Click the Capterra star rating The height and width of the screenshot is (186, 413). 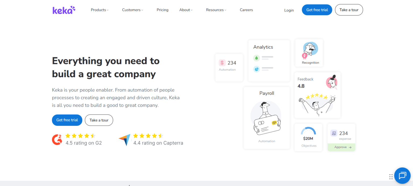(148, 136)
